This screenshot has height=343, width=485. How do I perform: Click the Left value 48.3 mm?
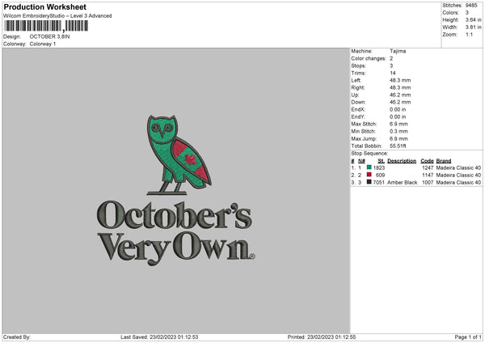pyautogui.click(x=400, y=80)
